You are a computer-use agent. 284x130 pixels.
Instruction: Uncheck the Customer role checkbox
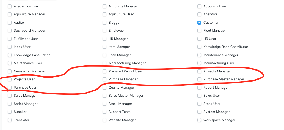[x=199, y=23]
